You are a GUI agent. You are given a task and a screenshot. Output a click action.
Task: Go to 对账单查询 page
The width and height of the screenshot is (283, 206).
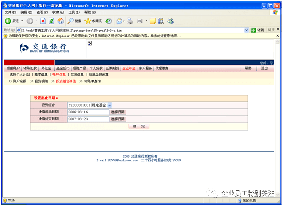coord(92,81)
